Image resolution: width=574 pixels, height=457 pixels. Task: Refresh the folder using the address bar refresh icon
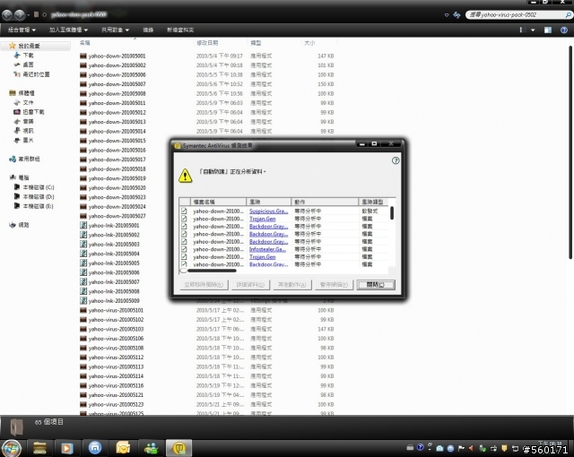coord(457,15)
